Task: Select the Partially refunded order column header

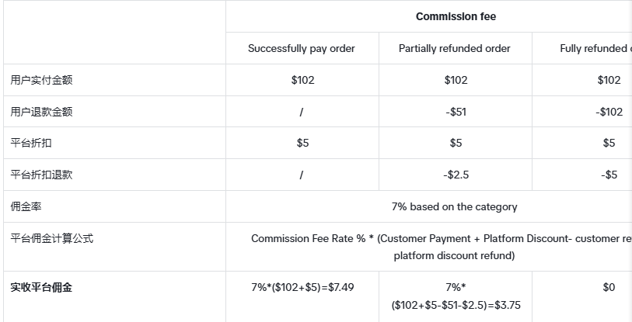Action: (455, 48)
